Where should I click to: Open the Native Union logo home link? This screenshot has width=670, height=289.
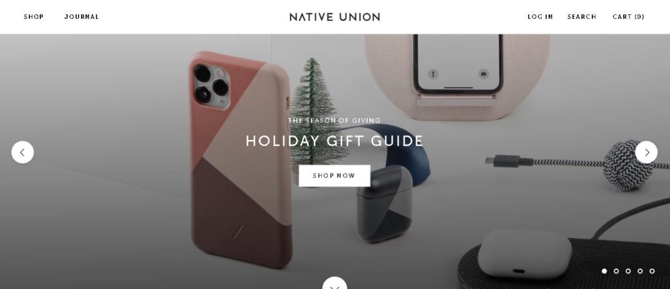point(334,16)
